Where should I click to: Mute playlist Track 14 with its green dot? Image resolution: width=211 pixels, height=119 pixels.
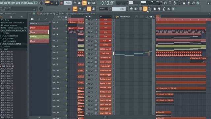[66, 98]
